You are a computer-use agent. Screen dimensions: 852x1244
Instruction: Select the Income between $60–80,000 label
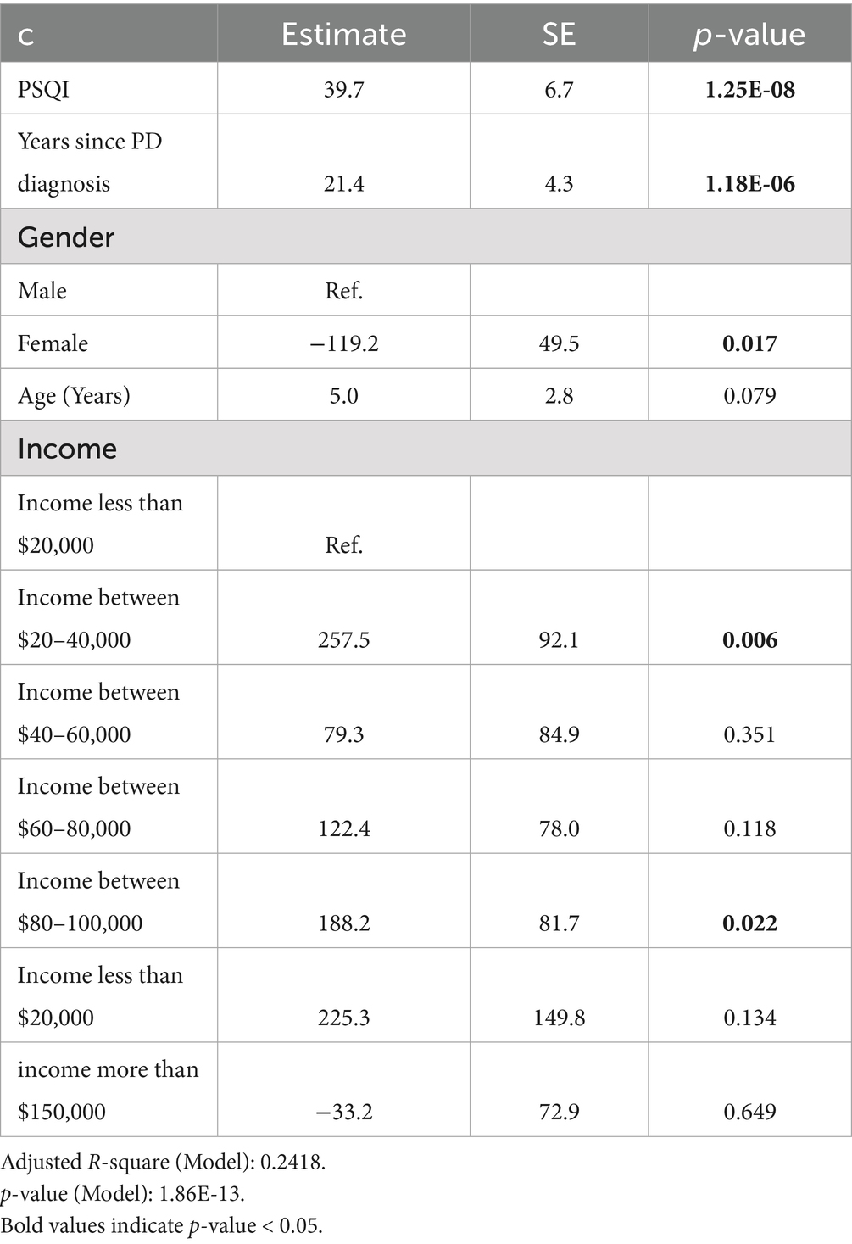pyautogui.click(x=98, y=806)
